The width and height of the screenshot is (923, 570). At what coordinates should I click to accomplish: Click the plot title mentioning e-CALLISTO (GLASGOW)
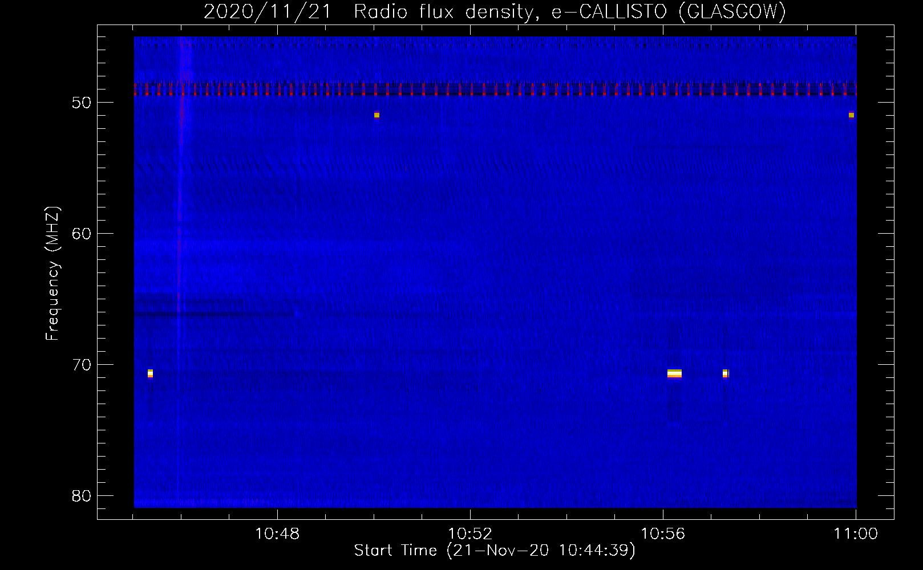point(495,11)
